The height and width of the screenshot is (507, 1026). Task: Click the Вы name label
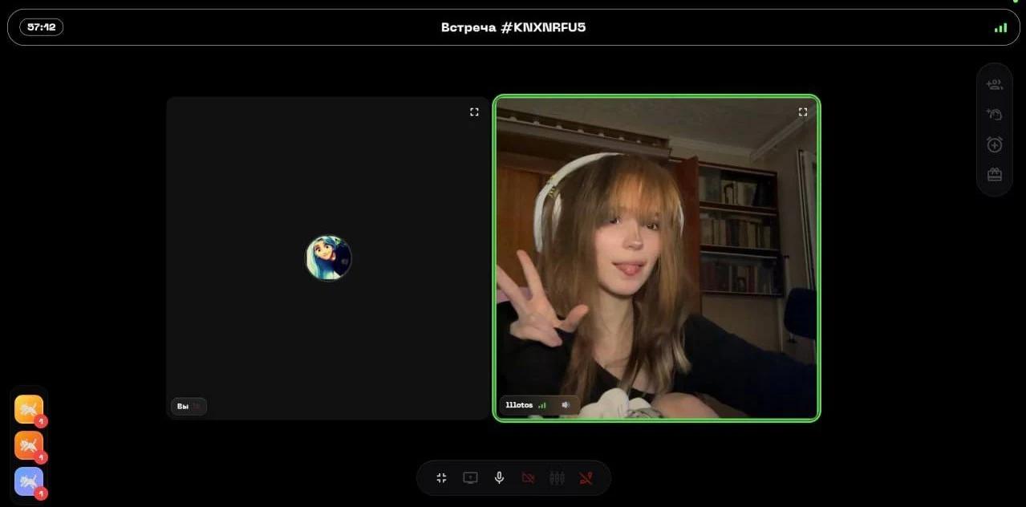tap(183, 407)
